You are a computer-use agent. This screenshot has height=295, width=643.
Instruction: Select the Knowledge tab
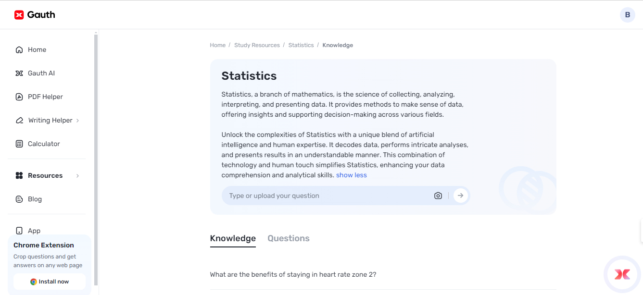coord(233,238)
